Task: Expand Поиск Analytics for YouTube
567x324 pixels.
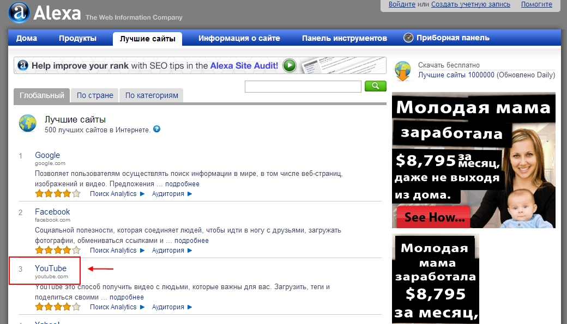Action: tap(117, 307)
